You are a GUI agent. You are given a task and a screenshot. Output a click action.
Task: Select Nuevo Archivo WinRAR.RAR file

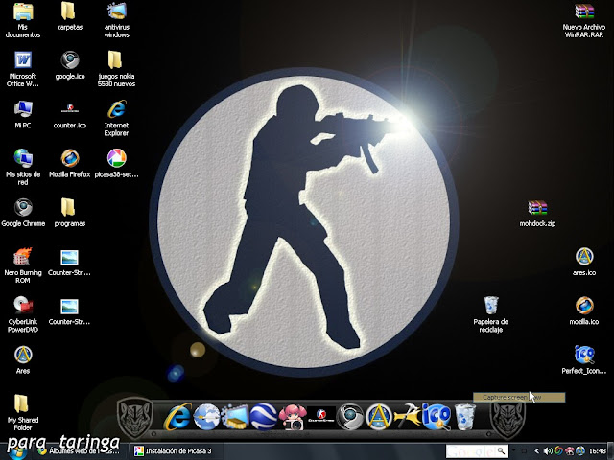(584, 19)
